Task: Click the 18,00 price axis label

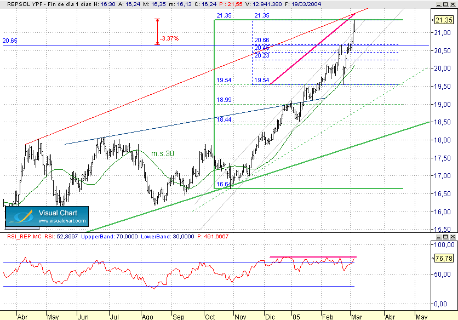Action: (443, 140)
